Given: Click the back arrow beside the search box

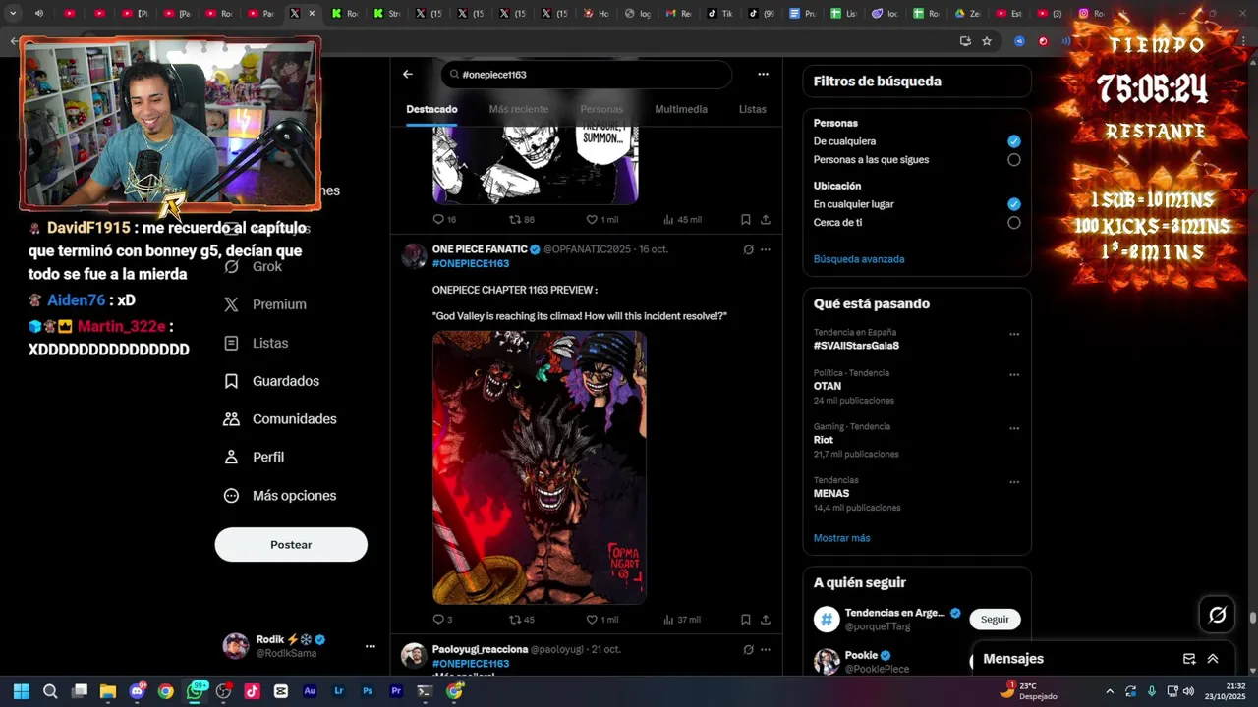Looking at the screenshot, I should coord(408,74).
